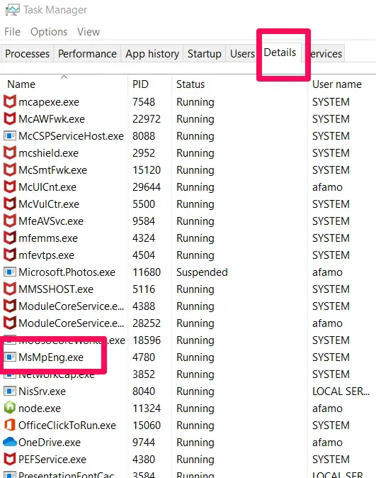Click PID 4780 of MsMpEng.exe
The height and width of the screenshot is (478, 376).
(x=144, y=357)
